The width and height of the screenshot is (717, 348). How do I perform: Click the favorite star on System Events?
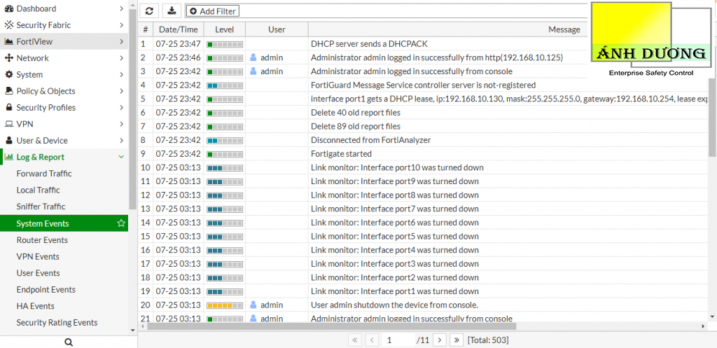[121, 223]
